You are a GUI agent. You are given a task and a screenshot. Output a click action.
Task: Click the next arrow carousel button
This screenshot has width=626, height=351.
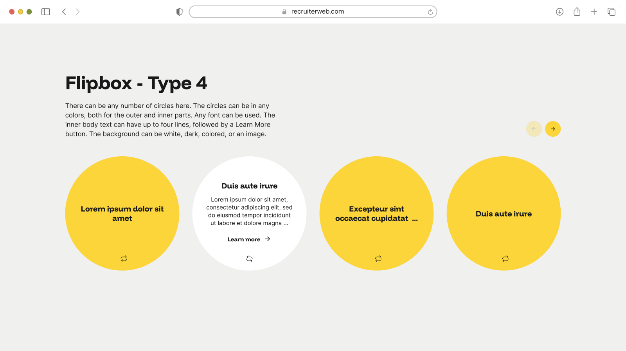coord(553,129)
